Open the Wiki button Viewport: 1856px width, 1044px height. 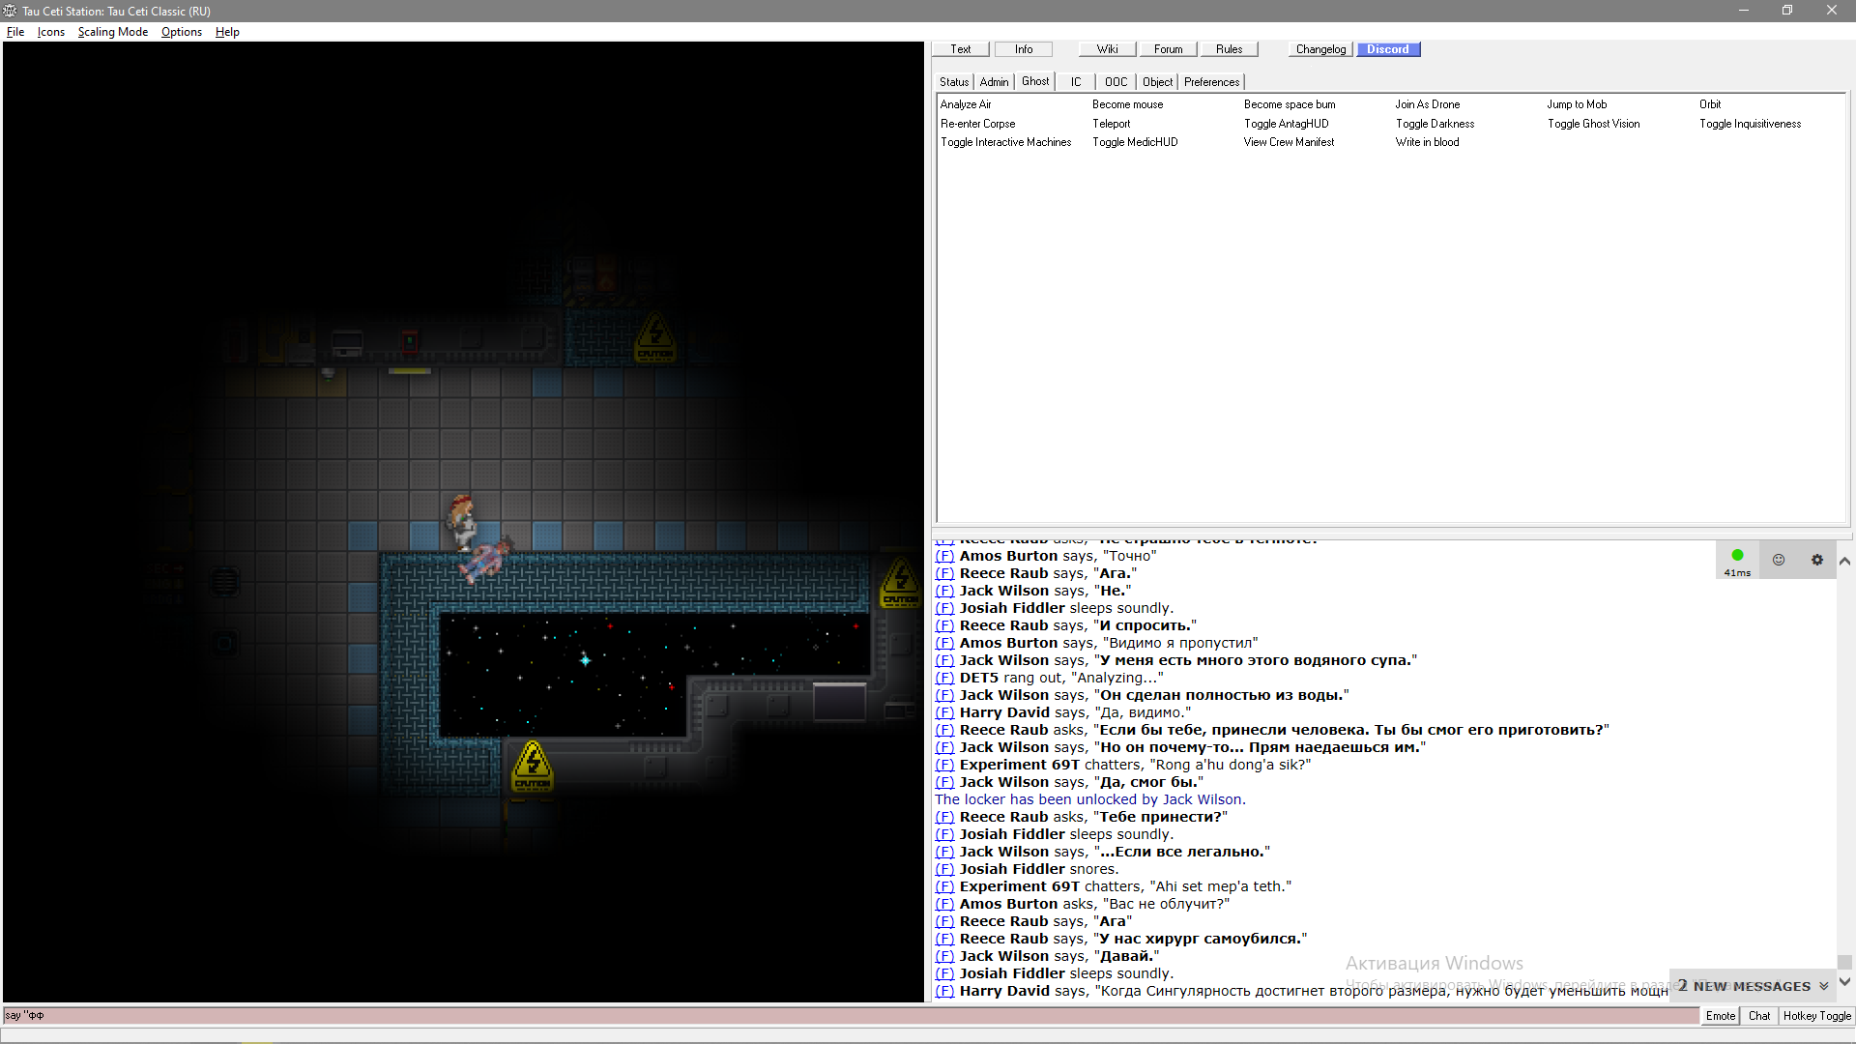(1108, 49)
